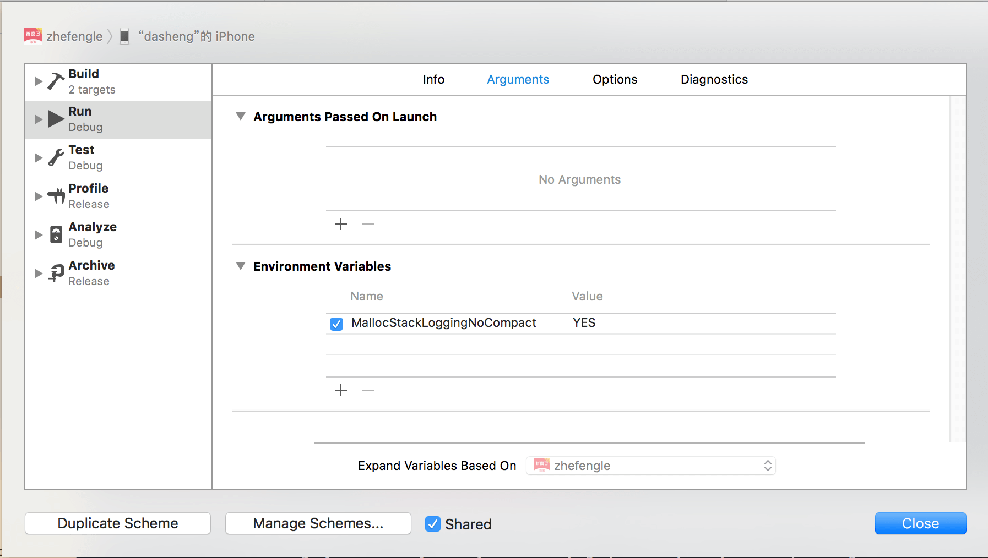Viewport: 988px width, 558px height.
Task: Open the Diagnostics tab
Action: 714,79
